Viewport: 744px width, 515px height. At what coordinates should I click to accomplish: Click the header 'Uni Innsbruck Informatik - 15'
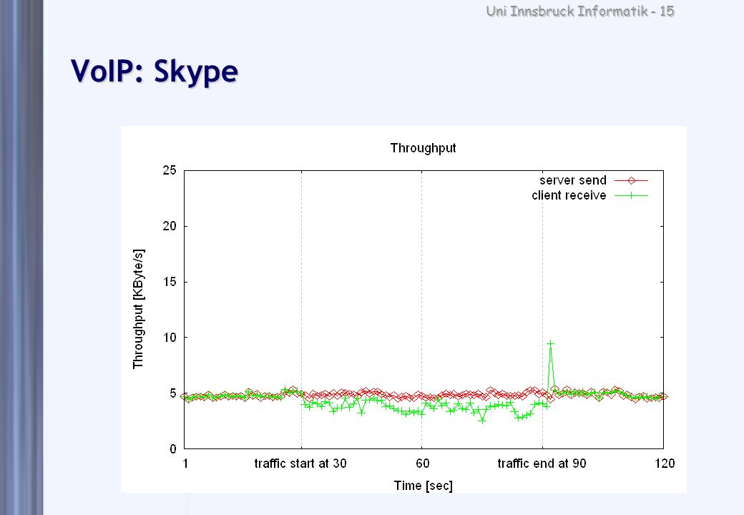tap(580, 11)
